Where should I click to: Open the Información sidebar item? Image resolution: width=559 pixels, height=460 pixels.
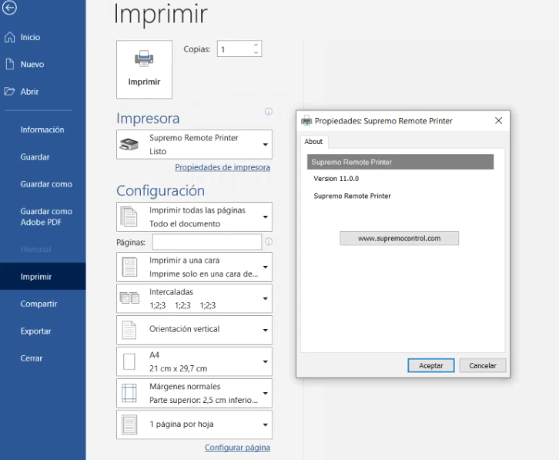[43, 129]
